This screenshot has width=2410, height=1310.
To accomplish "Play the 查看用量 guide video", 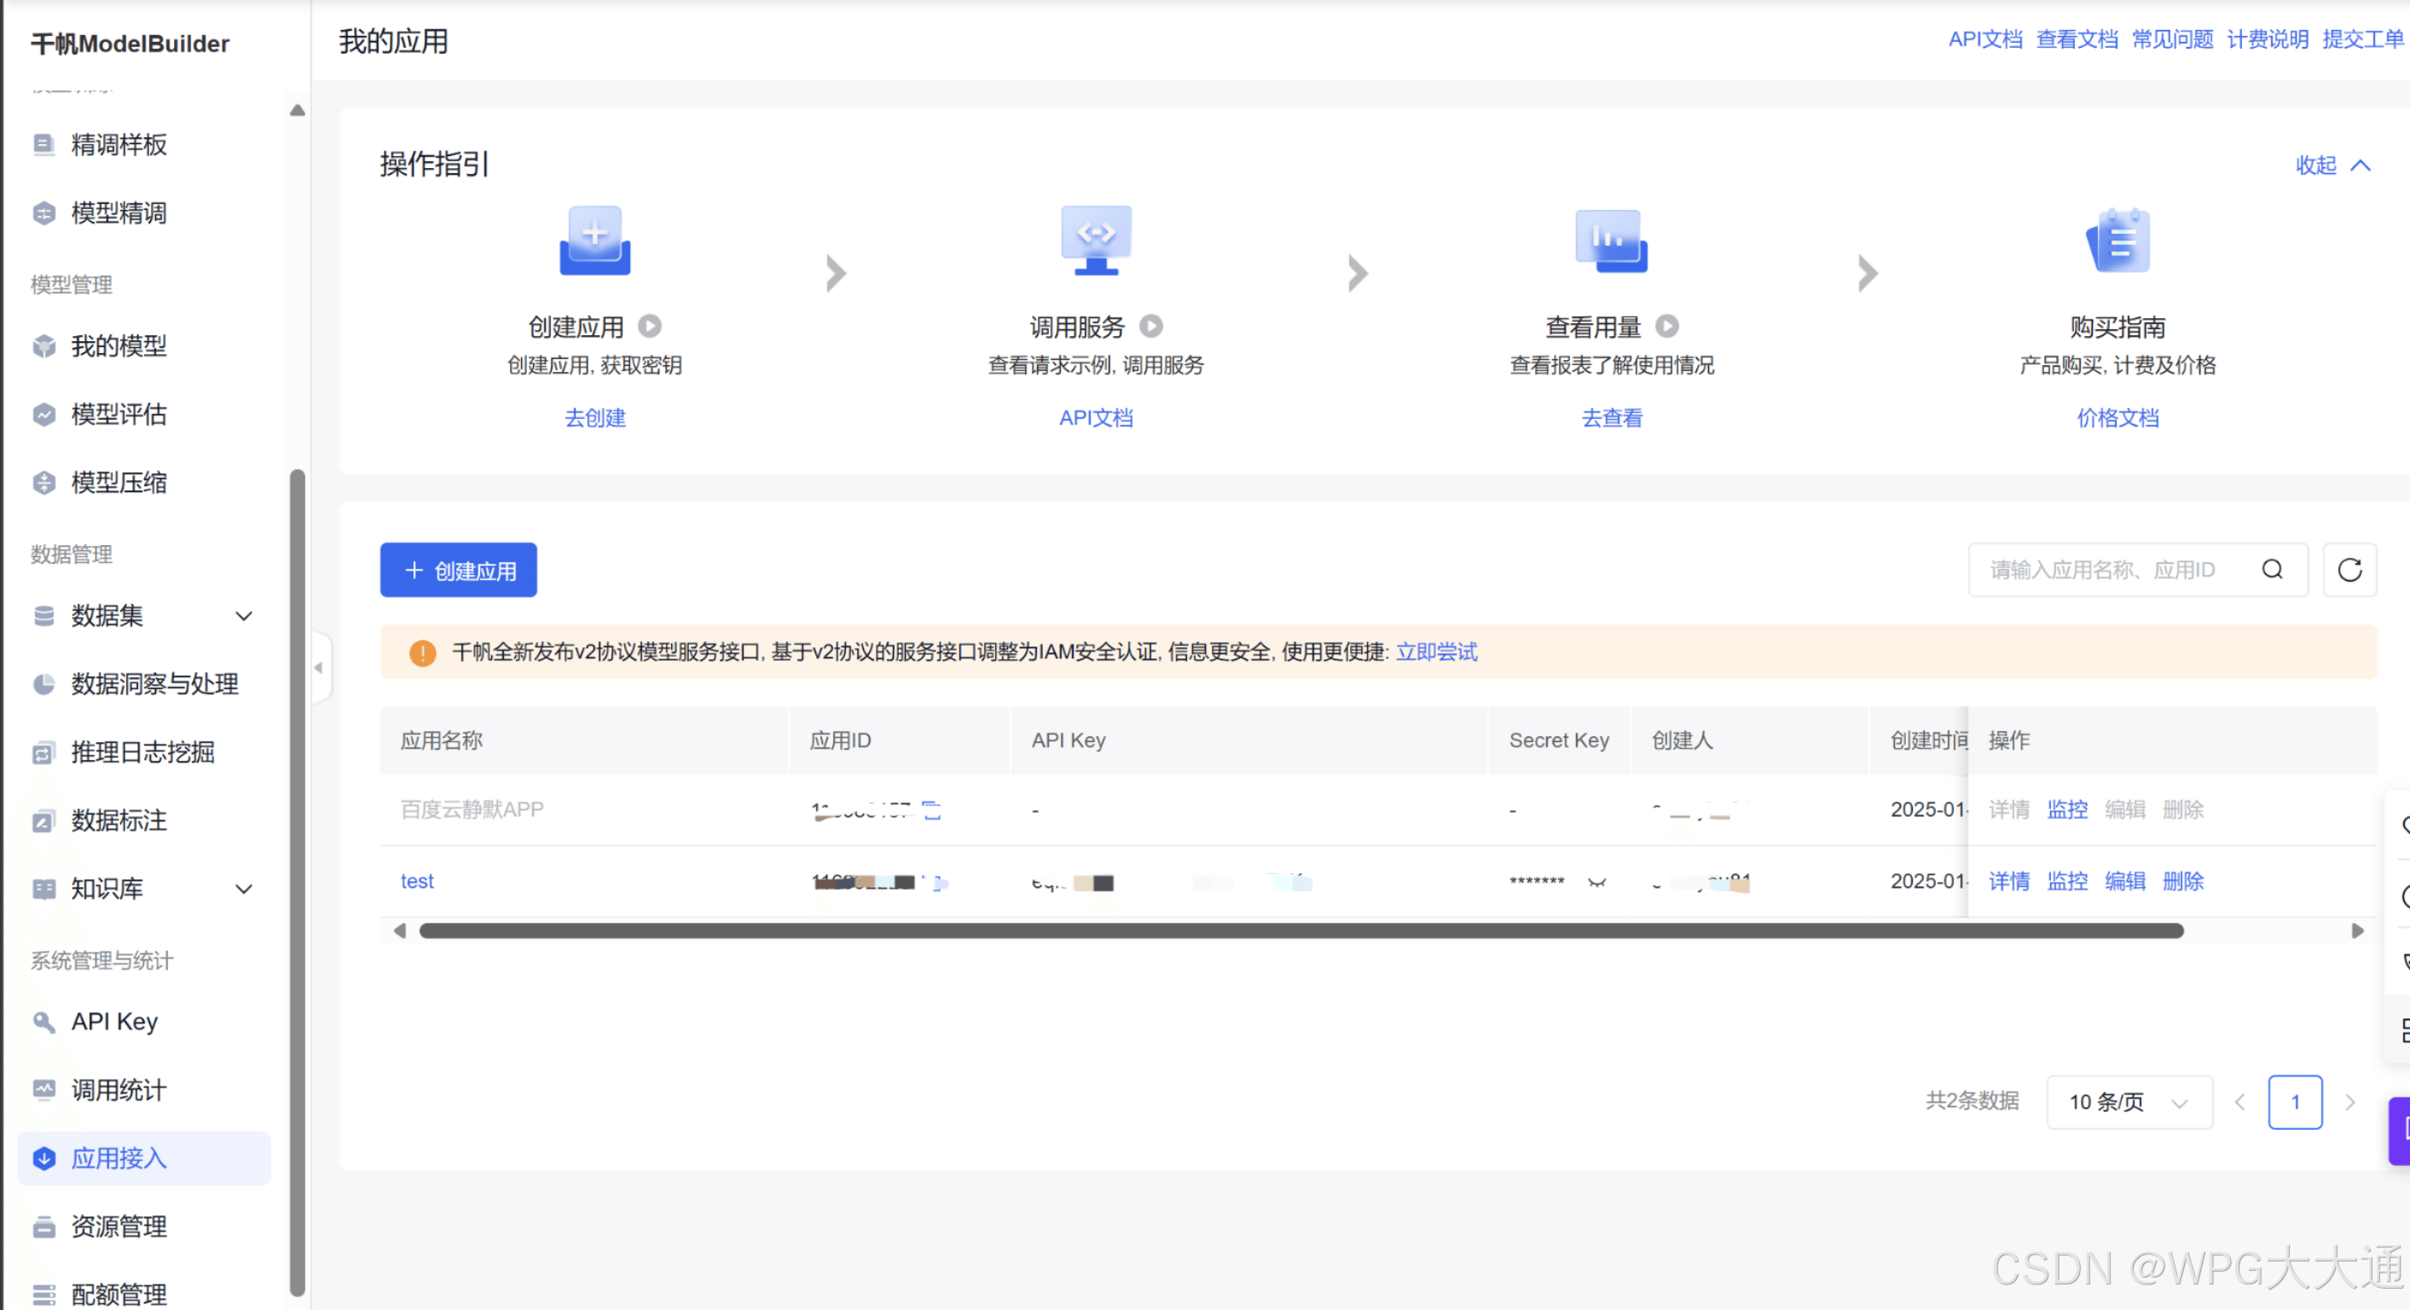I will (x=1666, y=327).
